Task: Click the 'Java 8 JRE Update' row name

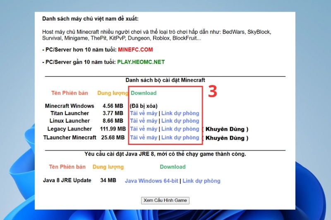Action: click(x=67, y=180)
